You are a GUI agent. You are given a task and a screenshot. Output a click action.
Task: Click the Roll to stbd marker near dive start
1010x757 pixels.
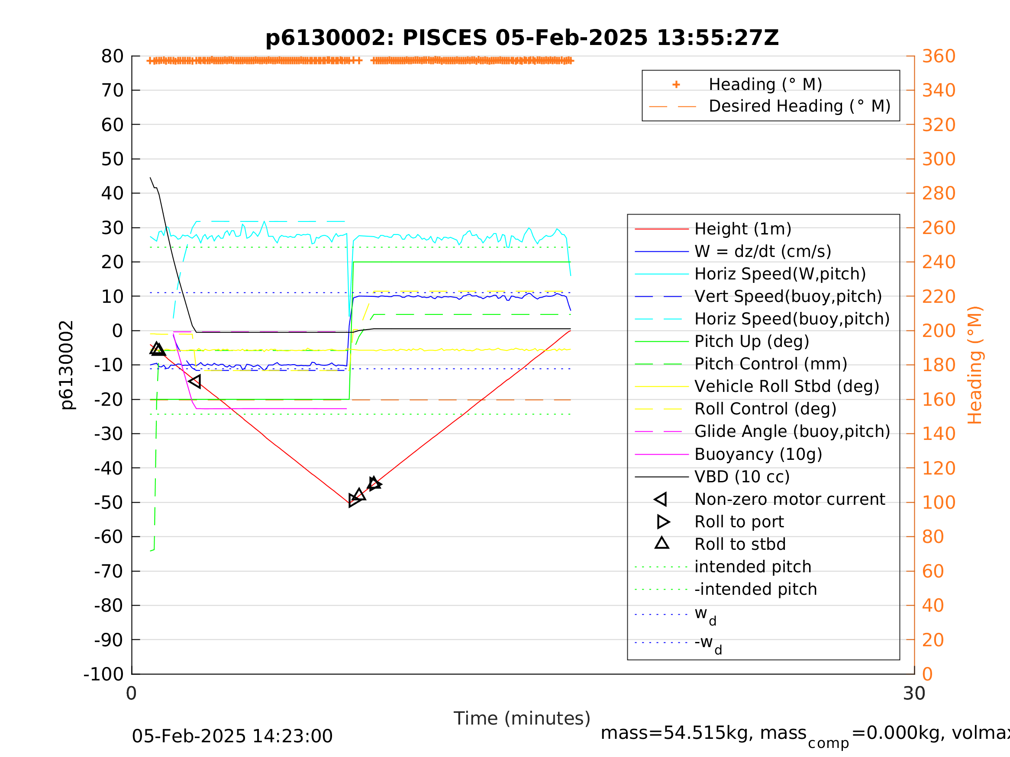click(157, 349)
